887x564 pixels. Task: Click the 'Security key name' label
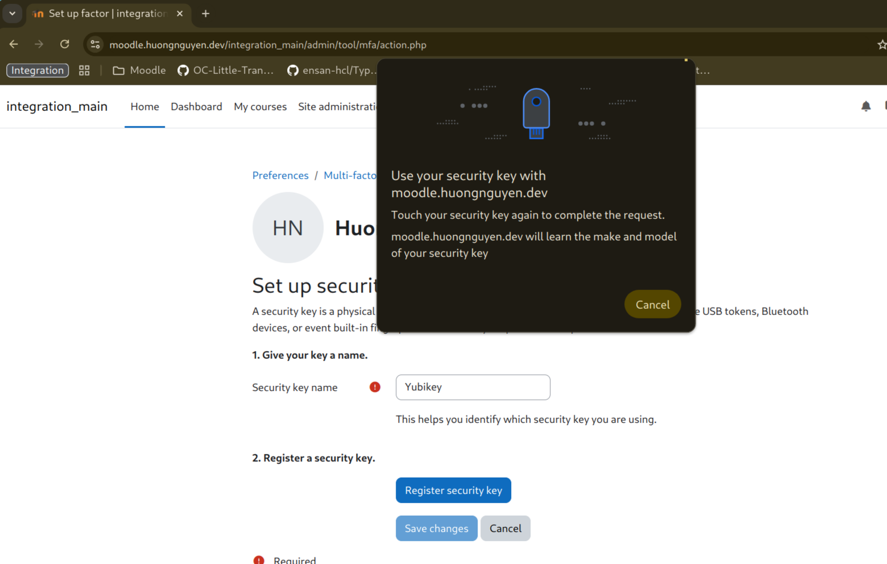tap(295, 388)
